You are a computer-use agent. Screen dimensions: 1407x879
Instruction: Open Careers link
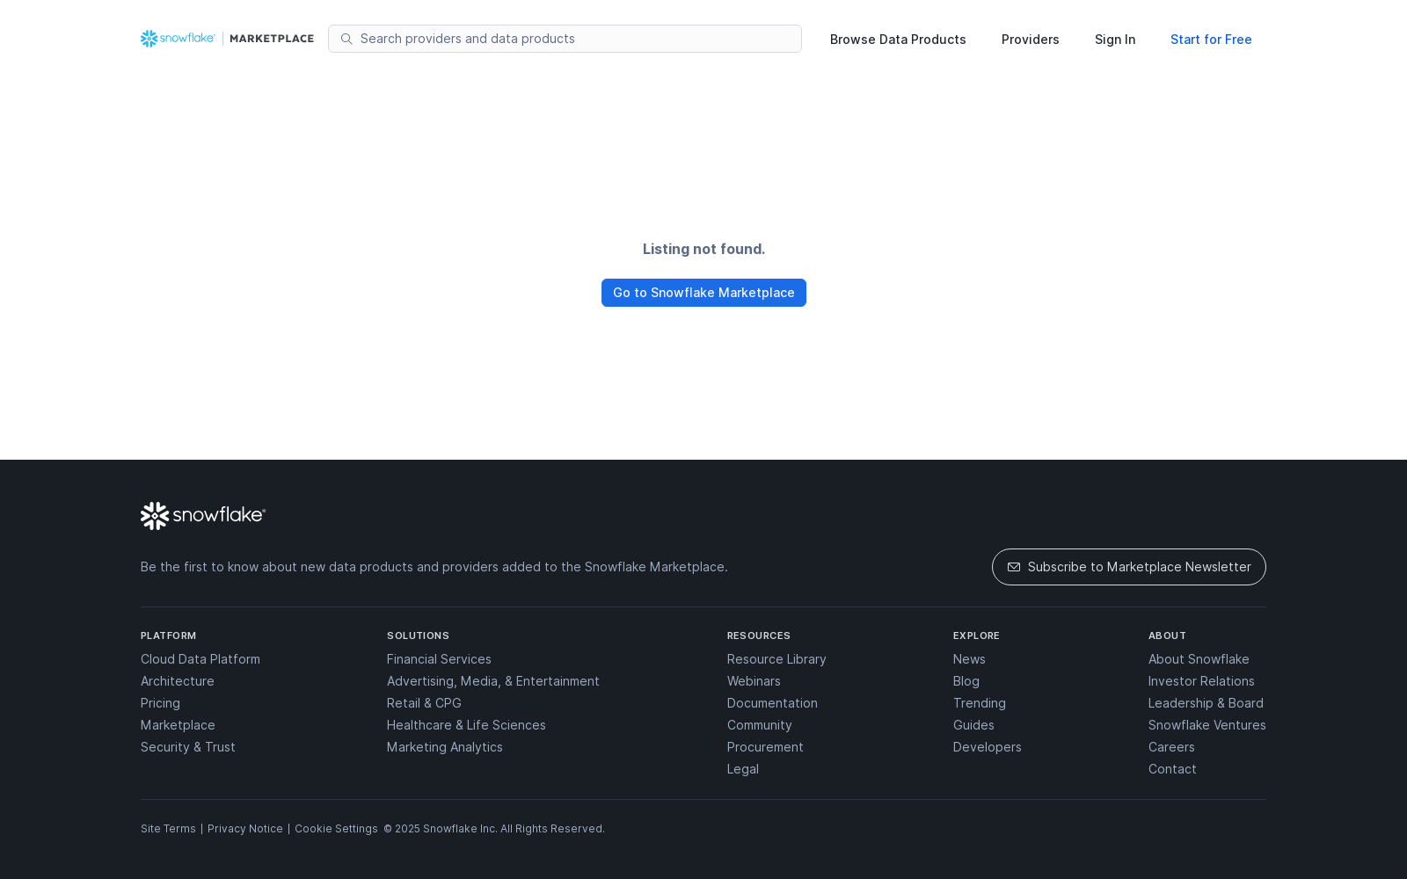point(1171,747)
